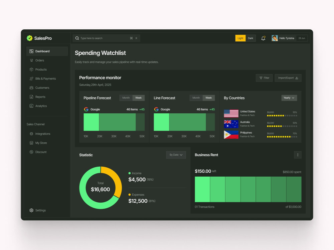
Task: Go to Products in the sidebar
Action: pyautogui.click(x=41, y=70)
